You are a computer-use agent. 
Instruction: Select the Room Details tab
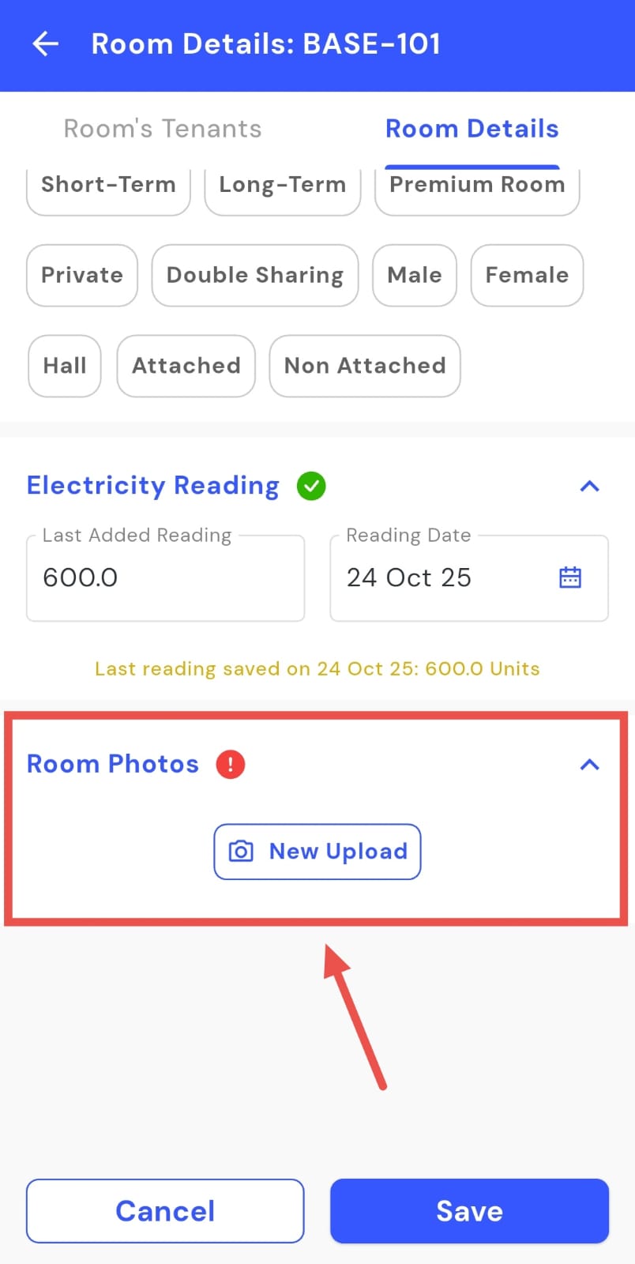coord(472,129)
